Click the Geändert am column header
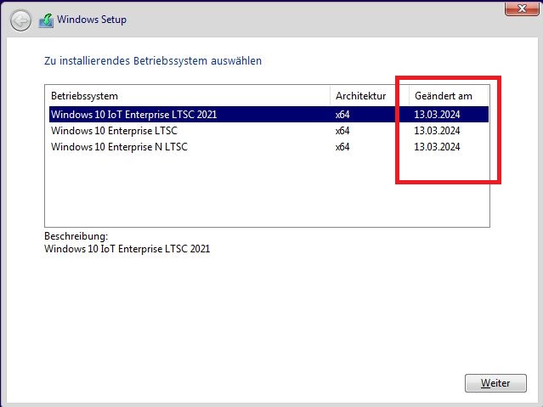Viewport: 543px width, 407px height. [x=449, y=96]
